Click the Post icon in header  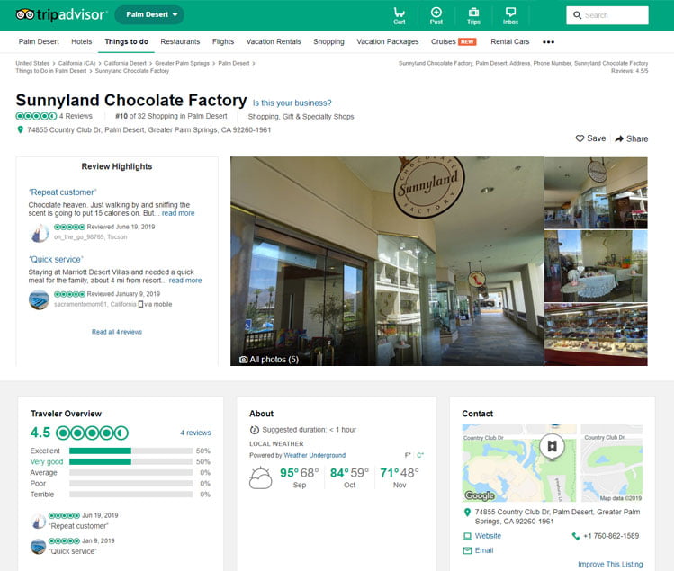tap(436, 14)
